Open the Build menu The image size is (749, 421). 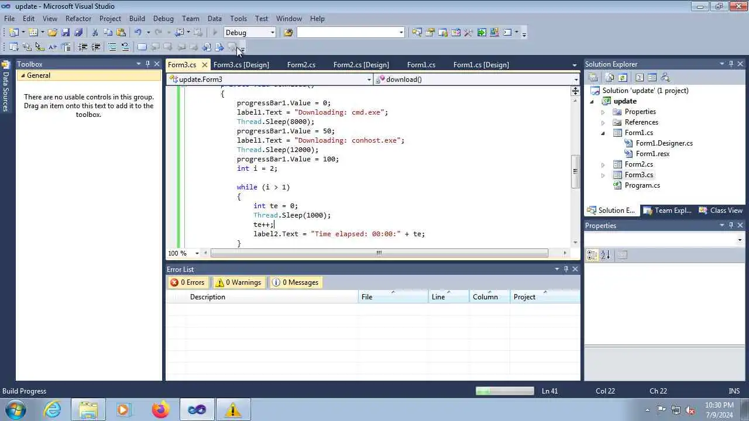[137, 18]
